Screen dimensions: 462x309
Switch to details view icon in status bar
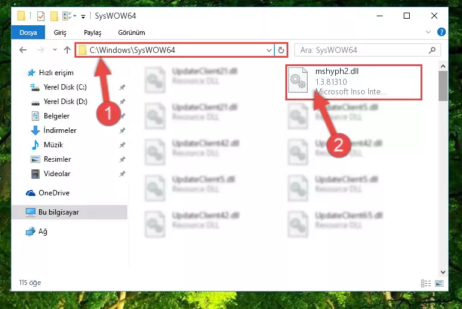[426, 283]
